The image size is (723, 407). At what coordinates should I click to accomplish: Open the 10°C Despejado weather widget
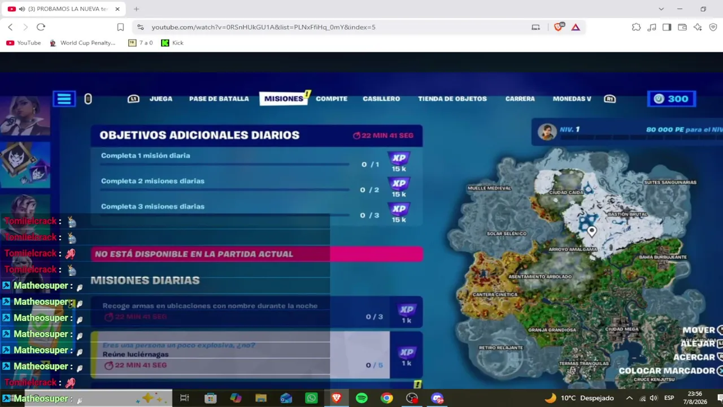(579, 398)
